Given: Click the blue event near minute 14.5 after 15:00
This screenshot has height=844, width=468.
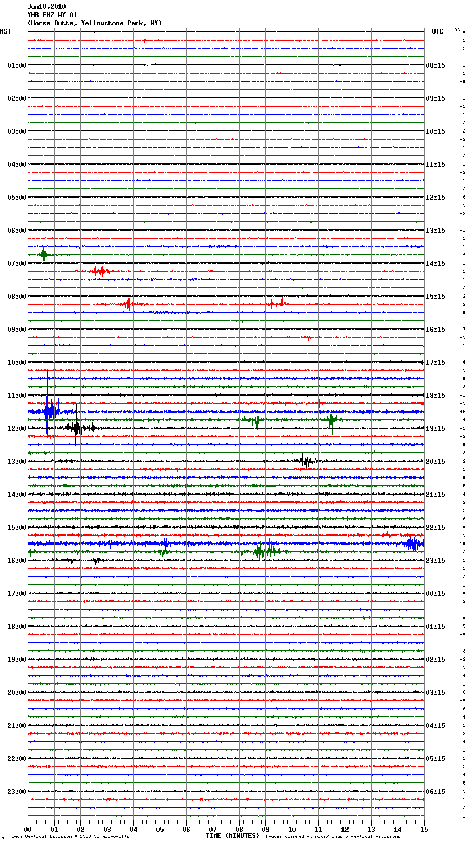Looking at the screenshot, I should tap(413, 543).
